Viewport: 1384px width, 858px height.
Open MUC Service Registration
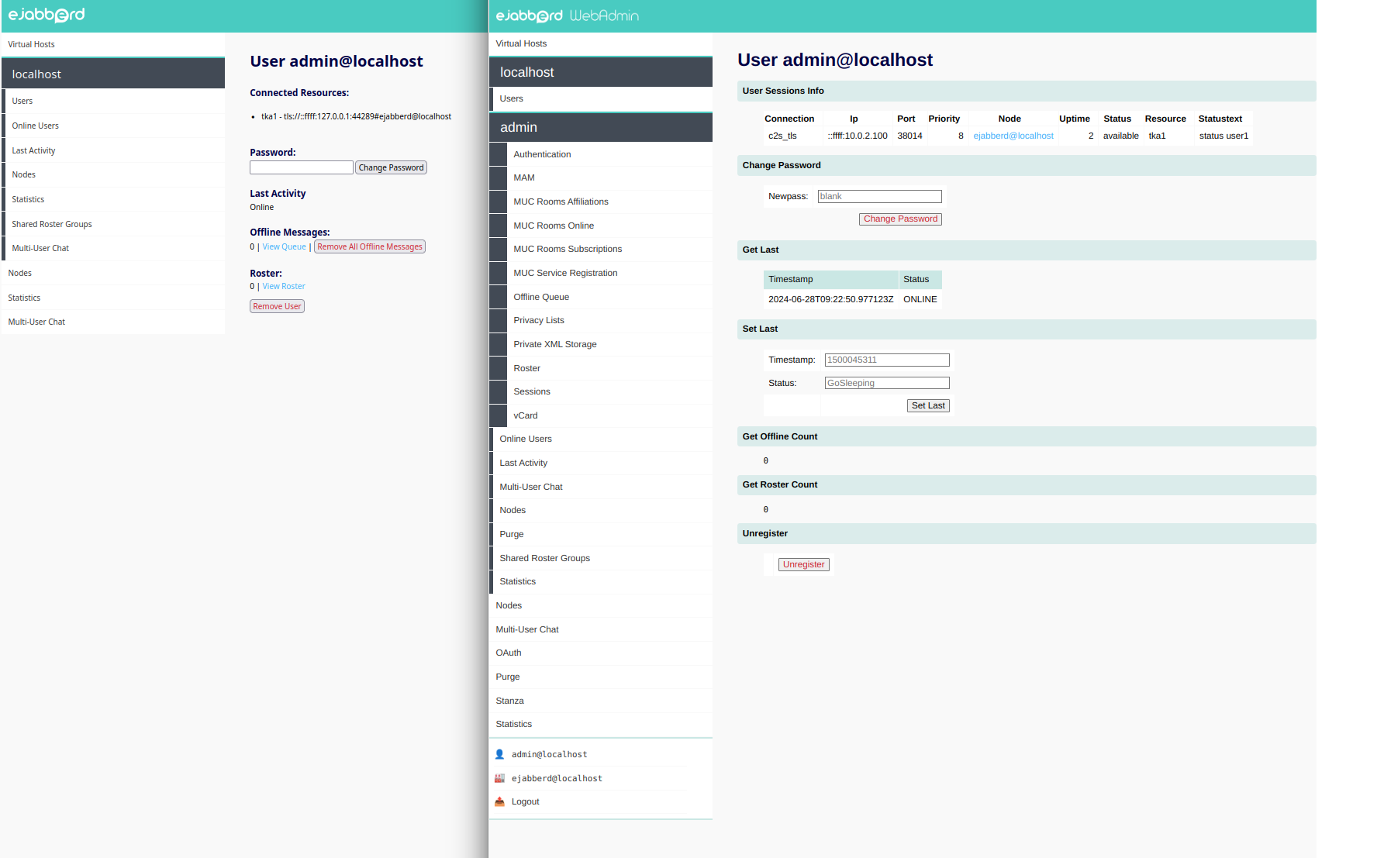[x=565, y=273]
